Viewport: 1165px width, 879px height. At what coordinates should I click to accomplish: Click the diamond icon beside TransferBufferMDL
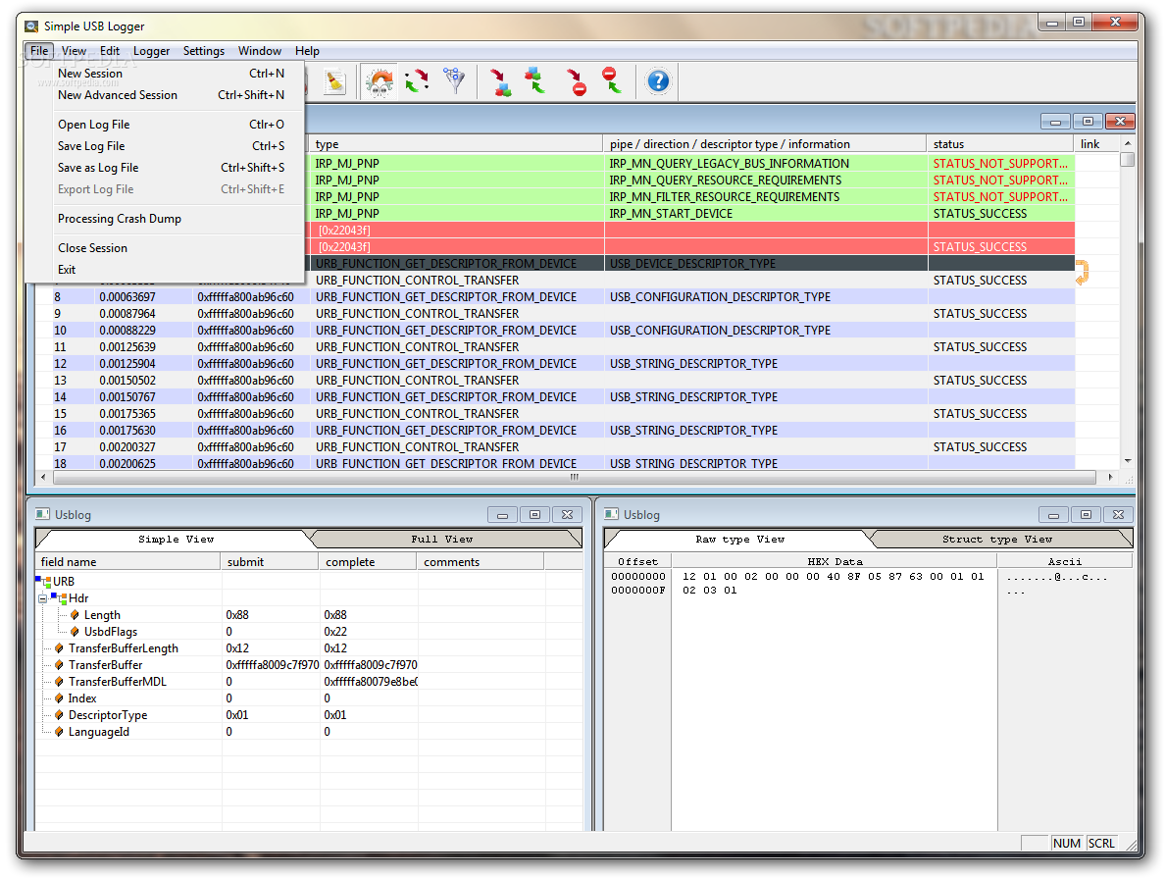[x=60, y=682]
